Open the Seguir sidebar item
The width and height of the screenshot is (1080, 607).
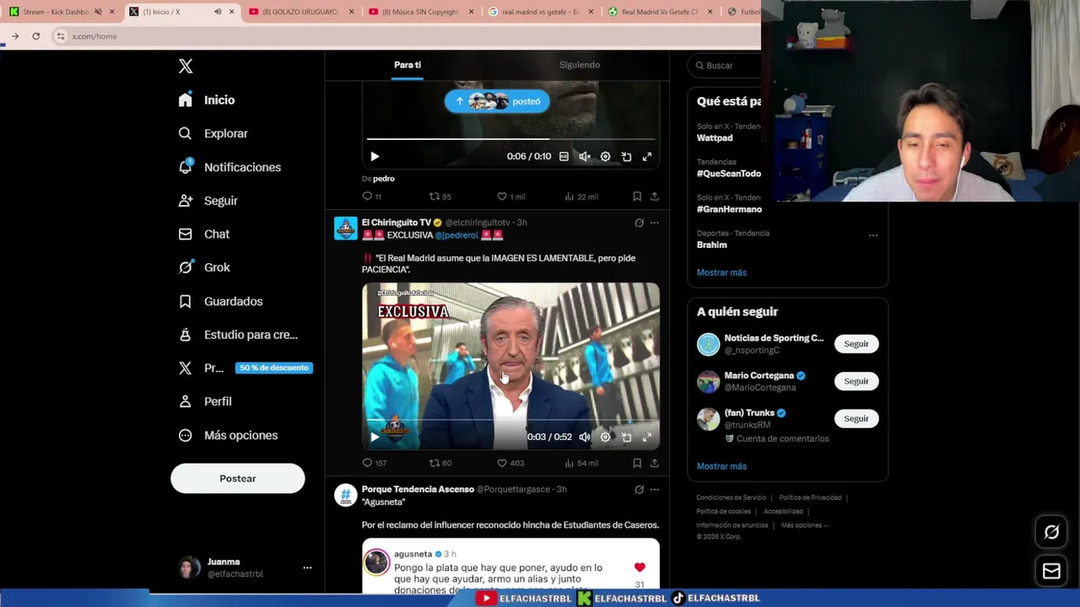pyautogui.click(x=208, y=201)
